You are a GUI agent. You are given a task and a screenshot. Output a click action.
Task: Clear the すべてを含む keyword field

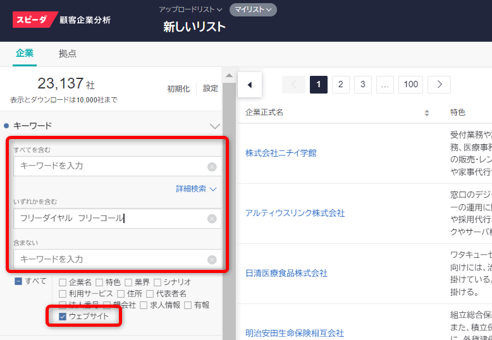click(212, 167)
